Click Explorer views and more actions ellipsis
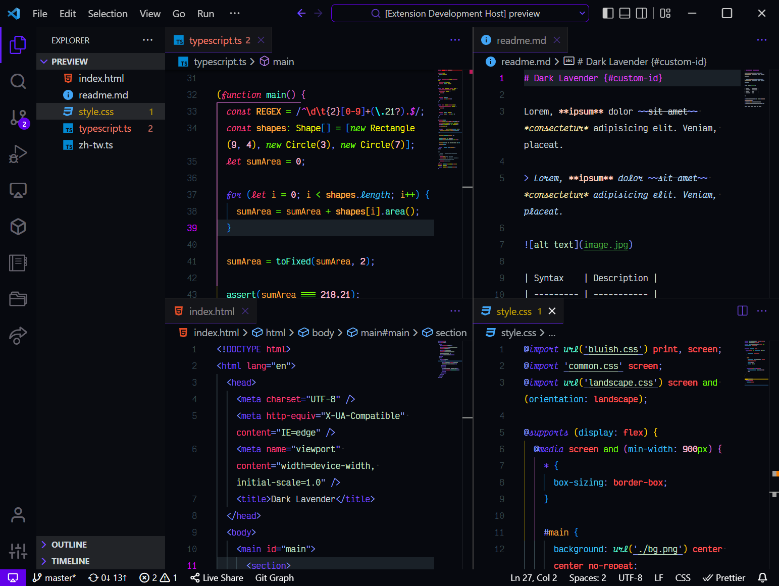 pyautogui.click(x=147, y=40)
